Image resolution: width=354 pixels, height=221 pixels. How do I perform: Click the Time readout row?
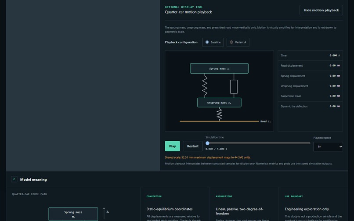[310, 56]
